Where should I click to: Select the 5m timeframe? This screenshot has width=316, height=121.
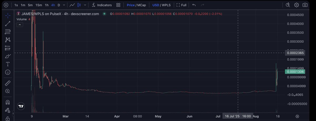[31, 5]
